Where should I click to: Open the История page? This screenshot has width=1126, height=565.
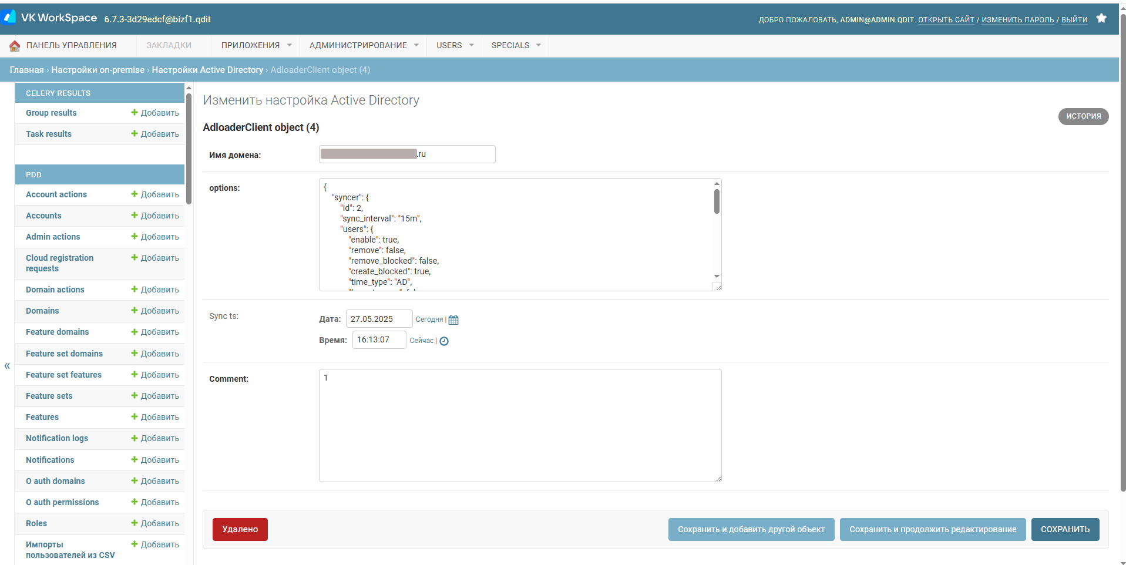point(1083,116)
